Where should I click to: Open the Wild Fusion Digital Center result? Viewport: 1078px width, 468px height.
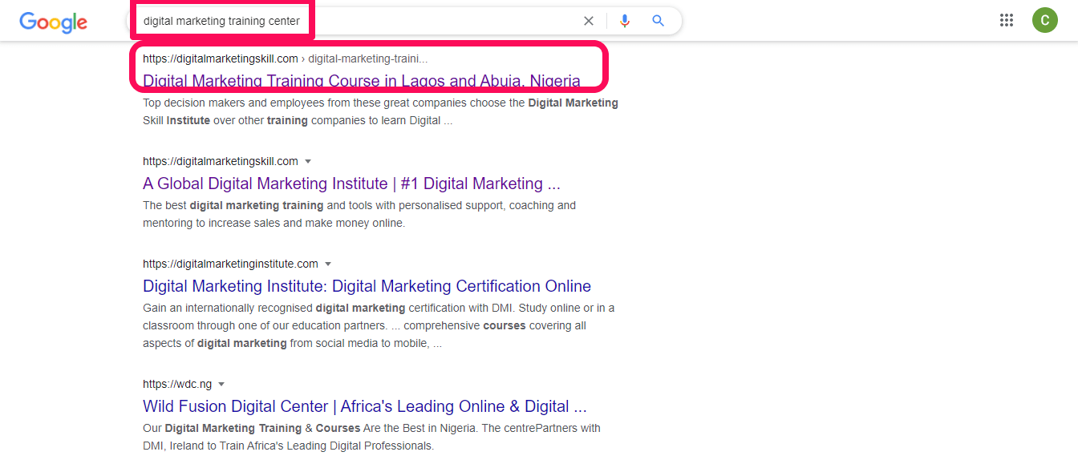pyautogui.click(x=364, y=406)
